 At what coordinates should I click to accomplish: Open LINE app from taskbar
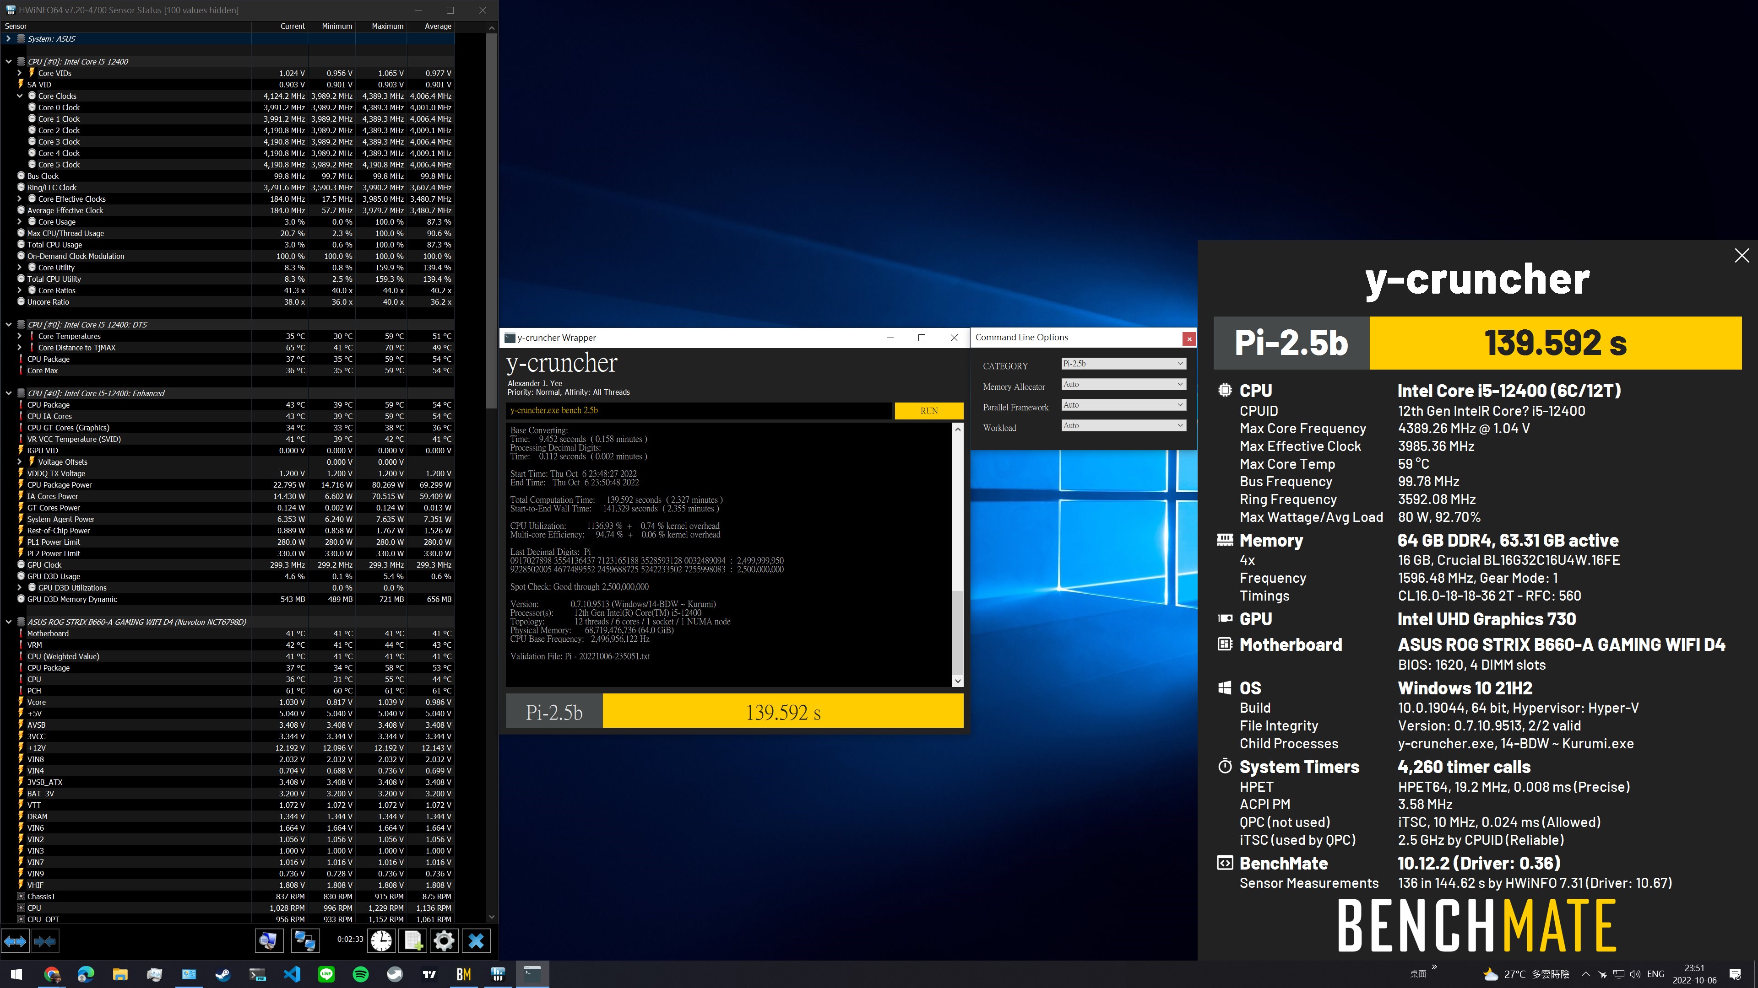pos(326,974)
